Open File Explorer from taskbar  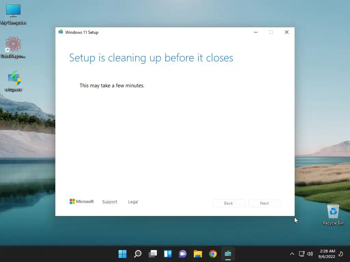[x=198, y=254]
